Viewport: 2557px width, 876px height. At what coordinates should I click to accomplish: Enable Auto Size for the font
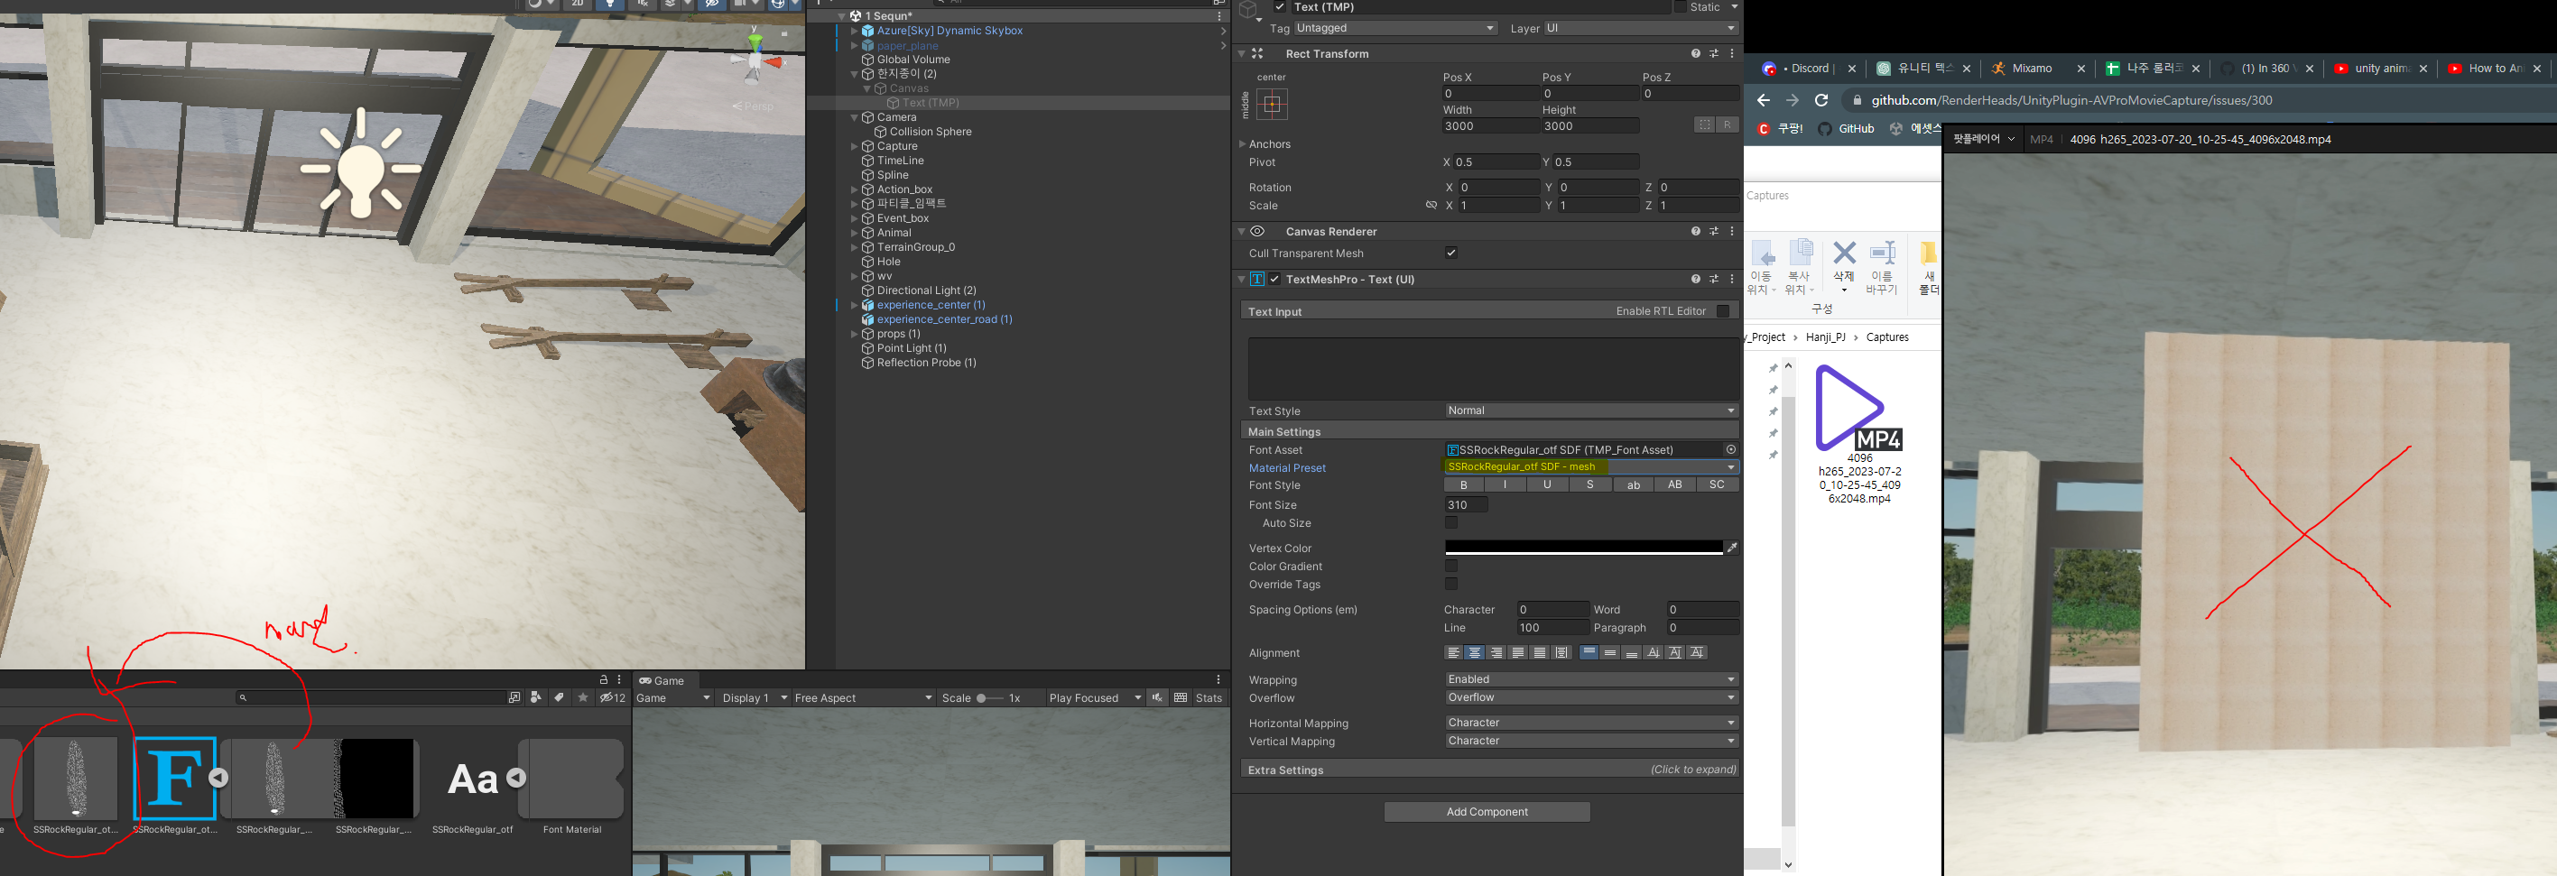point(1451,523)
